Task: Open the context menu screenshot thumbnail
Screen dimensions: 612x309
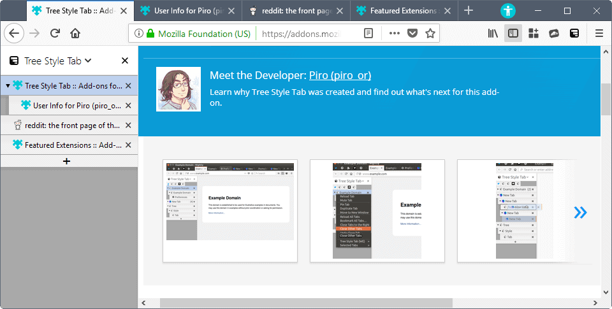Action: [377, 211]
